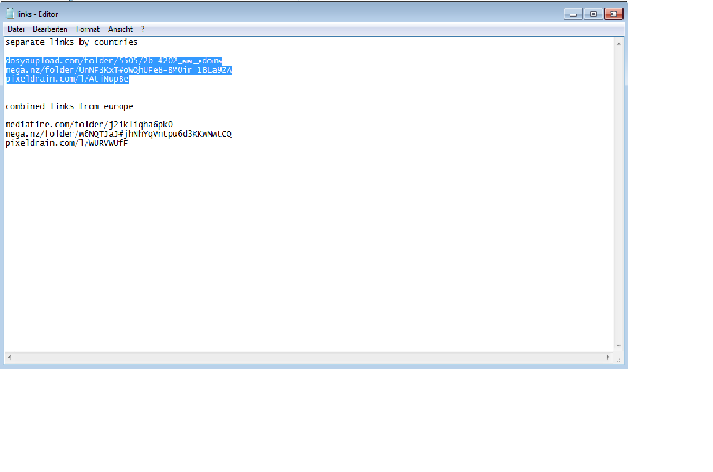The image size is (713, 472).
Task: Click the highlighted mega.nz/folder/UnNF3KxT line
Action: tap(119, 70)
